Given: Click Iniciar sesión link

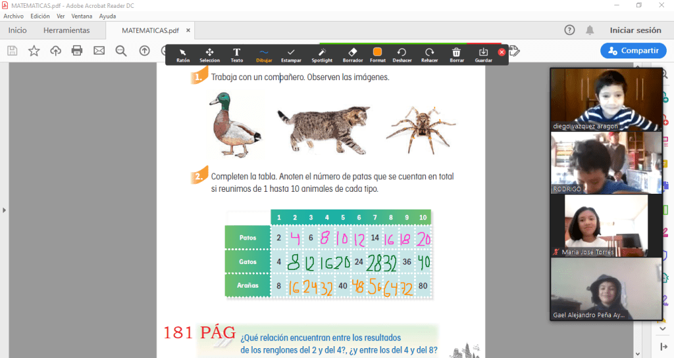Looking at the screenshot, I should (635, 30).
